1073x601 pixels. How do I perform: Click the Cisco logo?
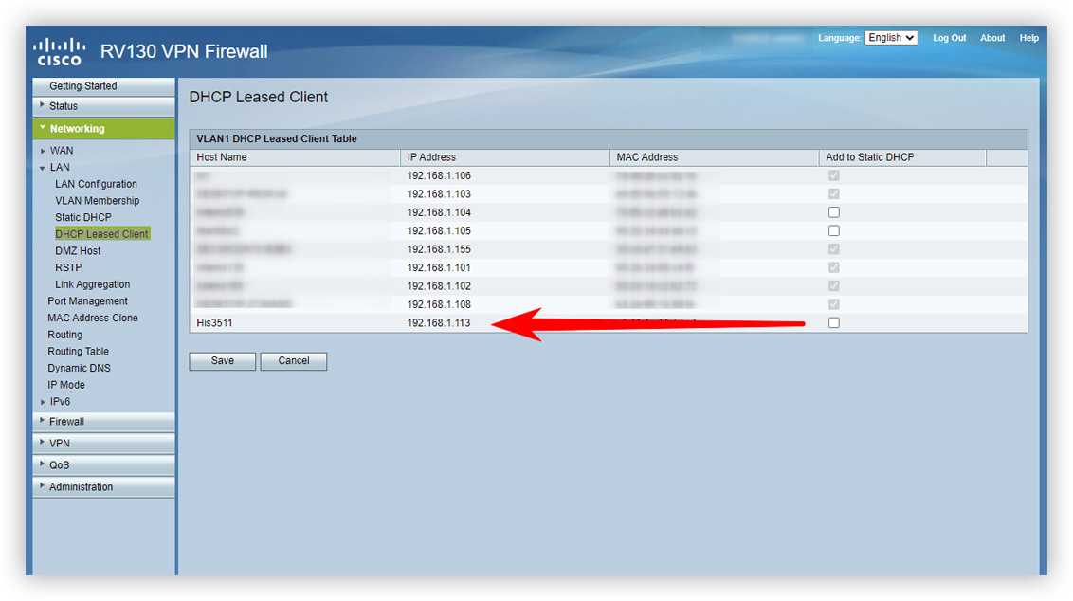tap(60, 51)
